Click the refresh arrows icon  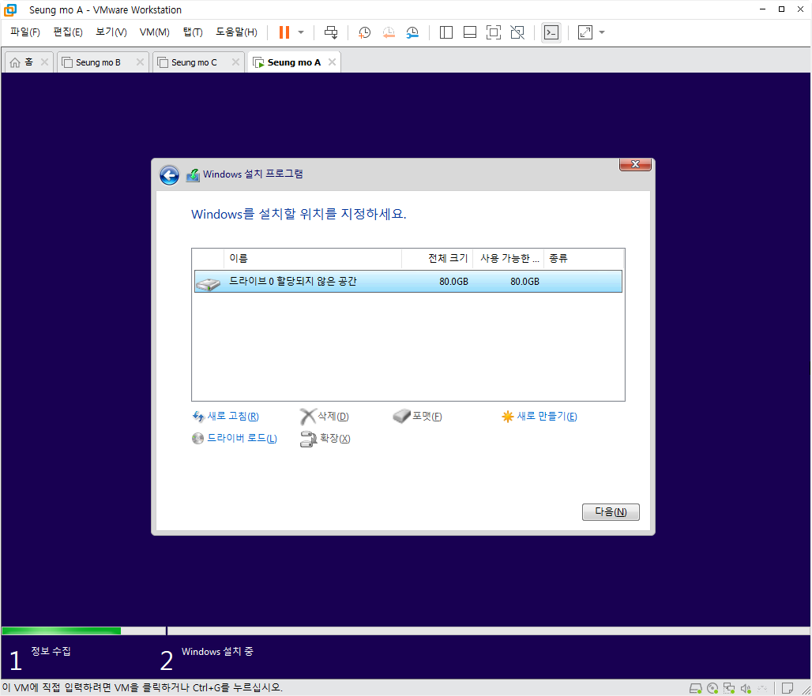click(x=198, y=416)
